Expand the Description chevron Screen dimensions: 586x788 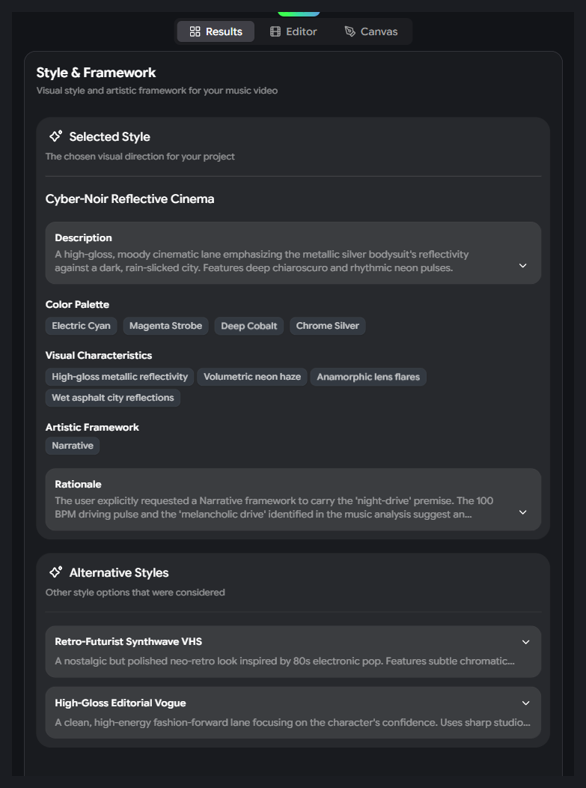(522, 266)
